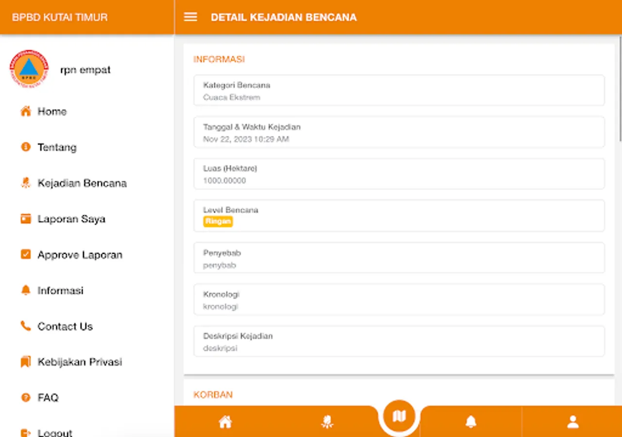Image resolution: width=622 pixels, height=437 pixels.
Task: Click the Penyebab field showing penybab
Action: 398,258
